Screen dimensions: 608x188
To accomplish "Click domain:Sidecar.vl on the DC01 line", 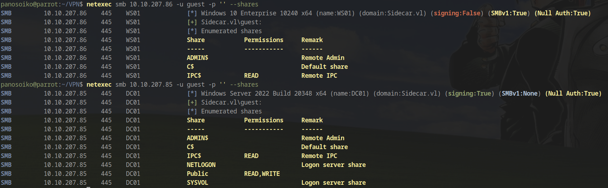I will pyautogui.click(x=407, y=93).
